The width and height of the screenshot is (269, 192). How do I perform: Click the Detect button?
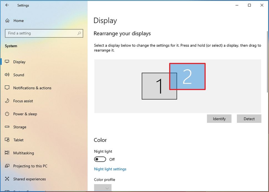tap(249, 118)
